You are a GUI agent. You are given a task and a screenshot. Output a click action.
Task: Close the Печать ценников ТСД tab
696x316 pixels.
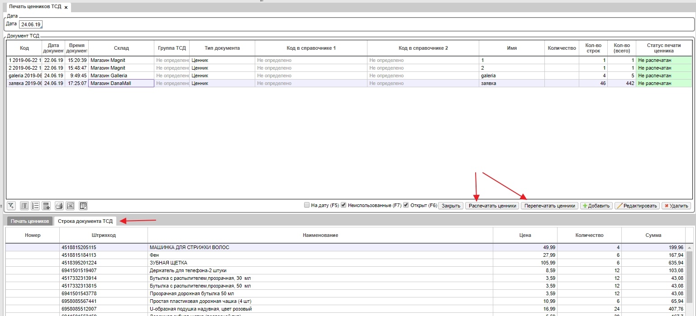pos(66,8)
